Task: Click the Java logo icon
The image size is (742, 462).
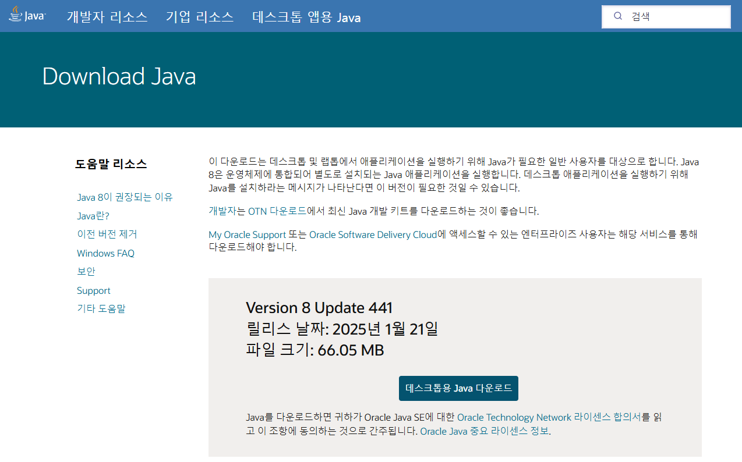Action: click(27, 14)
